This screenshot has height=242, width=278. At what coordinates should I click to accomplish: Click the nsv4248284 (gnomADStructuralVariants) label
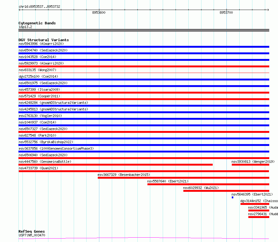pos(53,103)
